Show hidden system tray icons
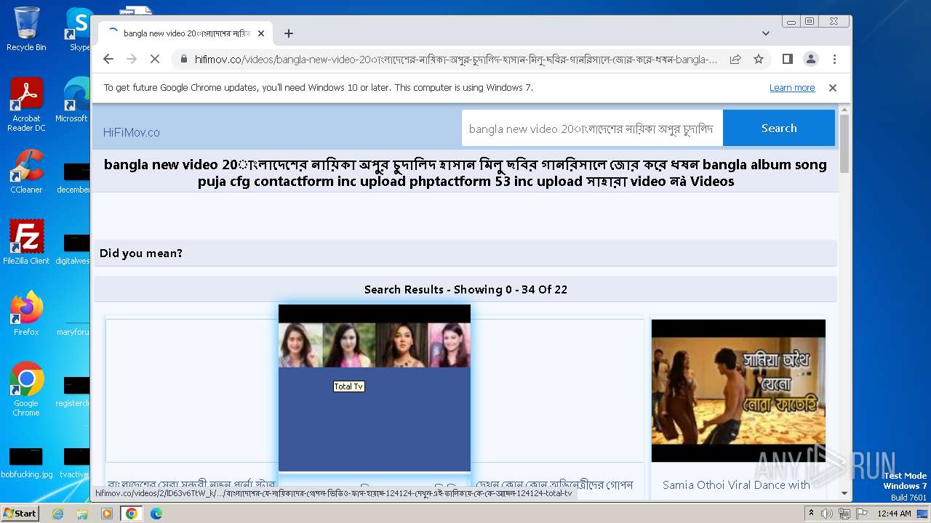931x523 pixels. [x=811, y=514]
